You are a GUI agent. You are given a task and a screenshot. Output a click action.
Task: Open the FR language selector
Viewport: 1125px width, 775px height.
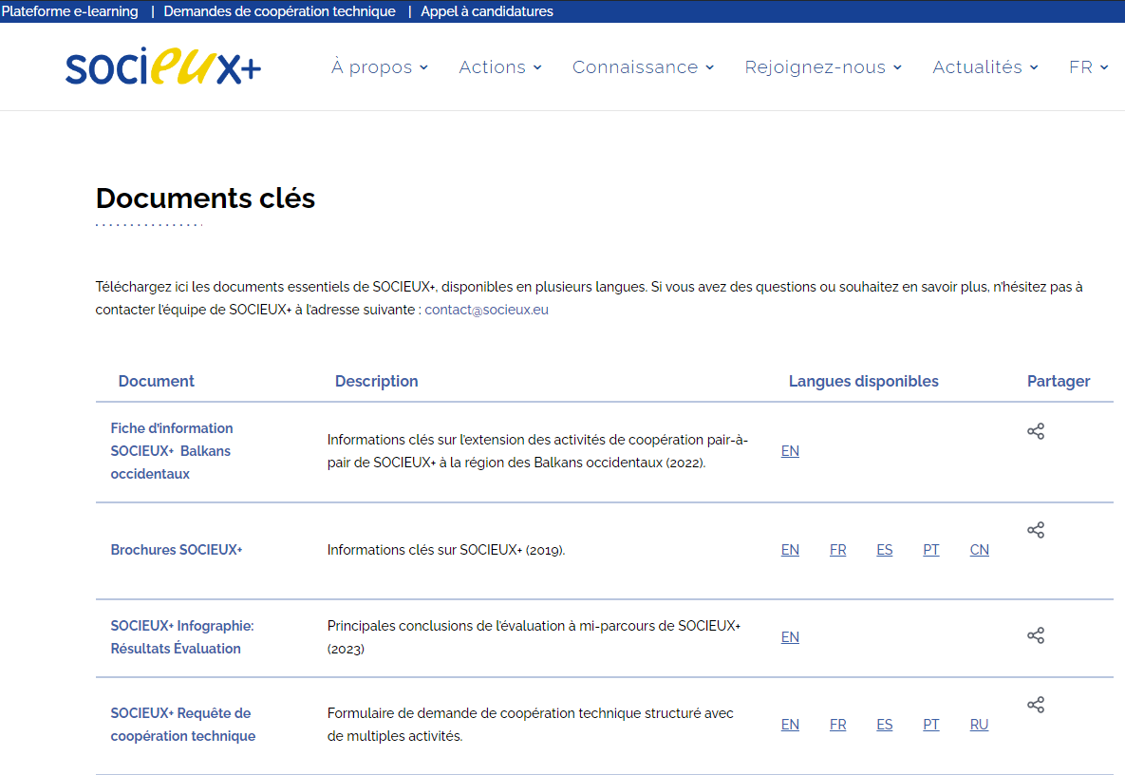[1088, 66]
